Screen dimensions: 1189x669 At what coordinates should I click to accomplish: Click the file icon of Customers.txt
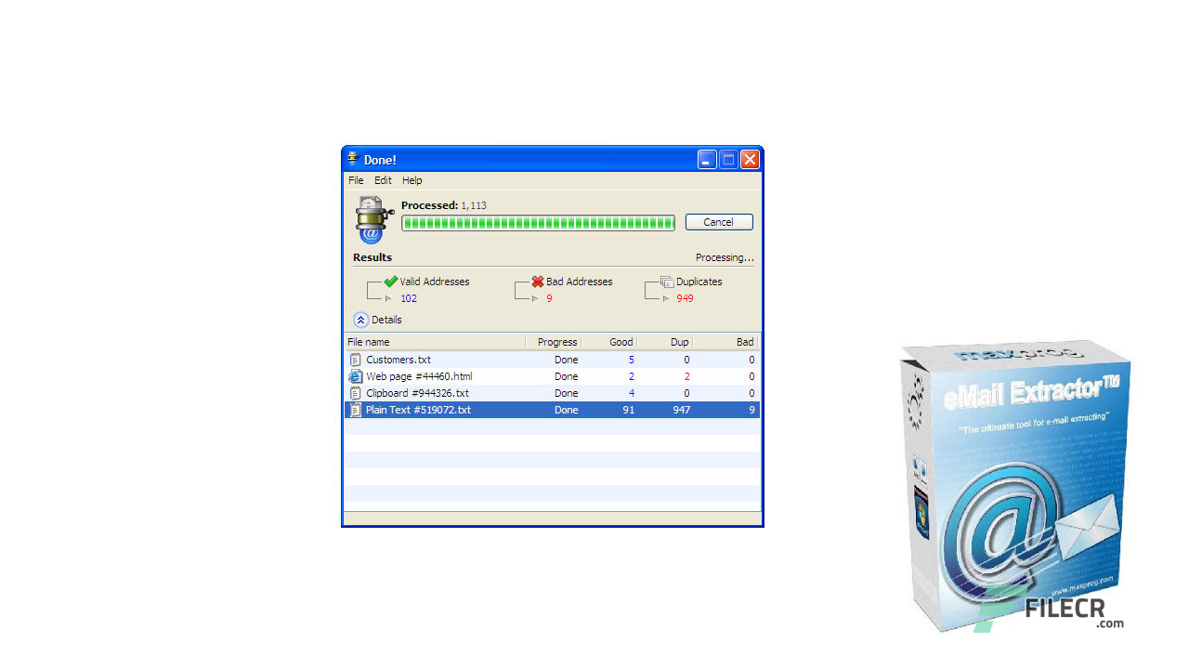(355, 360)
